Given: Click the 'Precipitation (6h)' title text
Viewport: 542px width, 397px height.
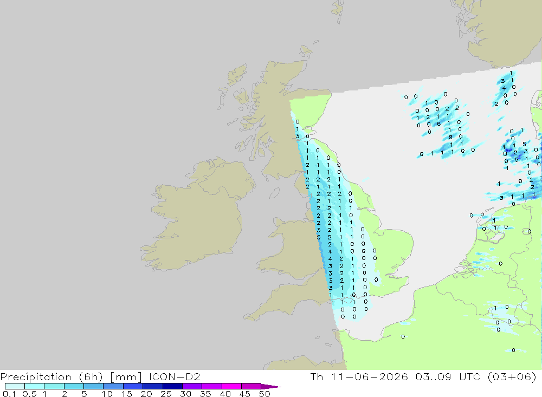Looking at the screenshot, I should click(51, 376).
